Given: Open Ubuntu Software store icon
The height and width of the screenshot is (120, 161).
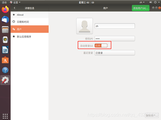Looking at the screenshot, I should click(5, 60).
